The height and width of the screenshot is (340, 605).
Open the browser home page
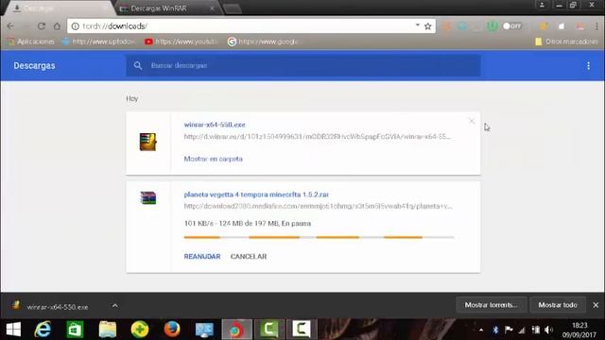tap(57, 26)
